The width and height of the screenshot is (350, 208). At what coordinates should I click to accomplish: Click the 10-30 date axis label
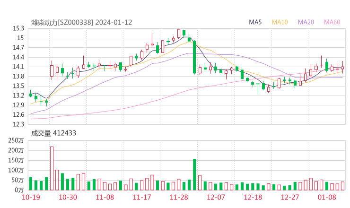point(68,197)
